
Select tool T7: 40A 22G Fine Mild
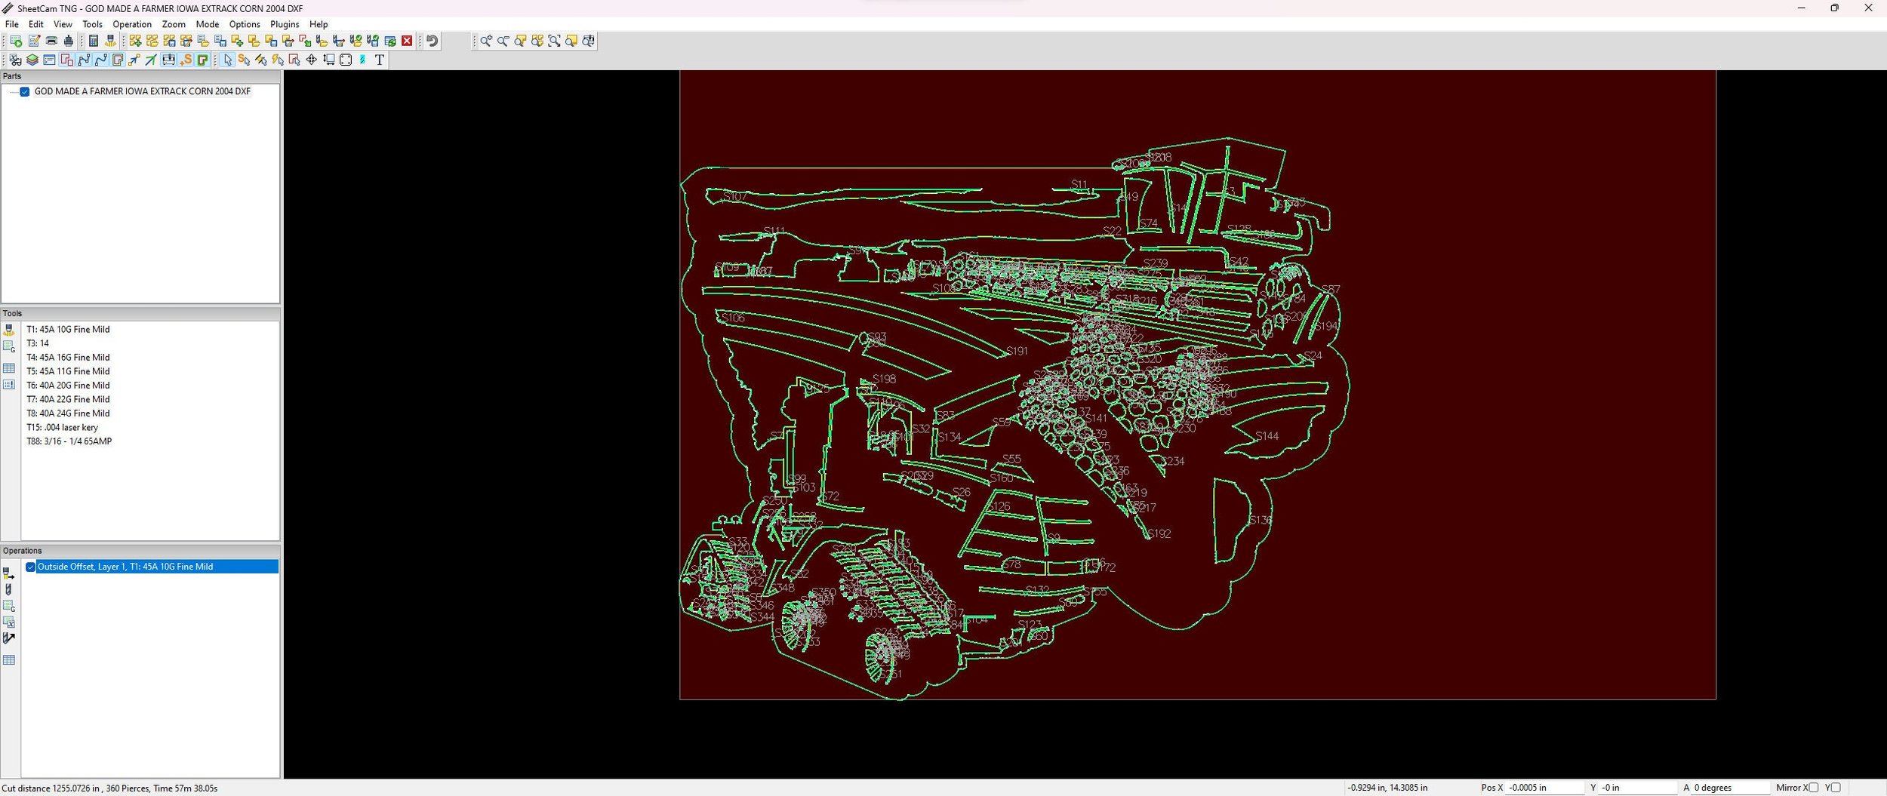68,399
